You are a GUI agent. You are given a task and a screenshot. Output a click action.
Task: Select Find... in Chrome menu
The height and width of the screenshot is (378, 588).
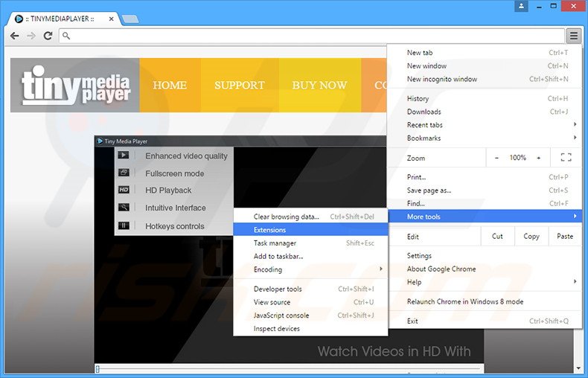coord(485,203)
